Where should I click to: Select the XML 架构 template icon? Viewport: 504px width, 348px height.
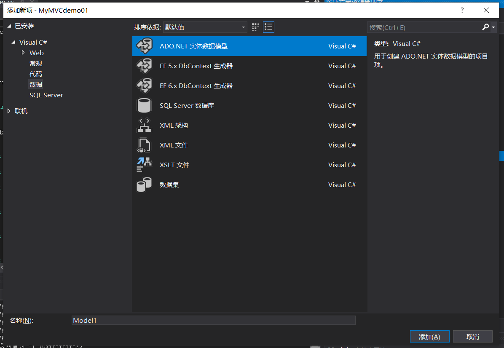click(144, 125)
